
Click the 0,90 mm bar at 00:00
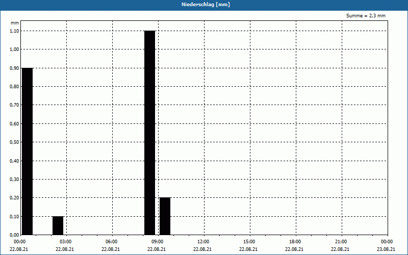[28, 151]
